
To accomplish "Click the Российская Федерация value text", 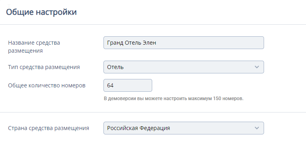I will (x=139, y=128).
